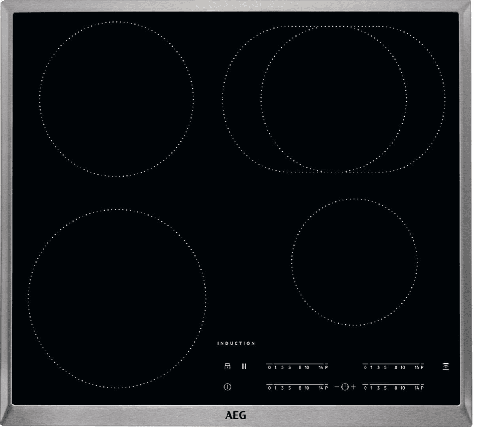This screenshot has width=477, height=427.
Task: Select the largest circular cooking zone
Action: [117, 298]
